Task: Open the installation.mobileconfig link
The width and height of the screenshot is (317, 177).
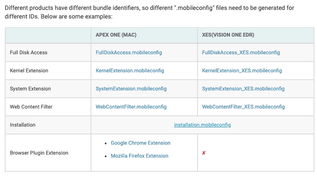Action: pos(202,125)
